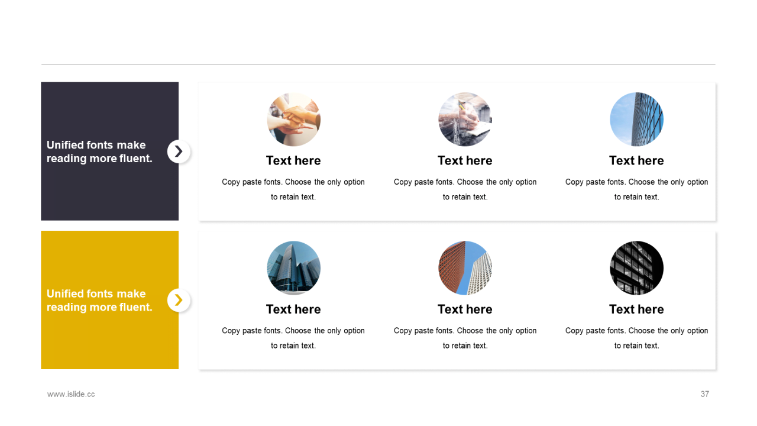Click the dark chevron arrow circle
757x426 pixels.
(179, 151)
